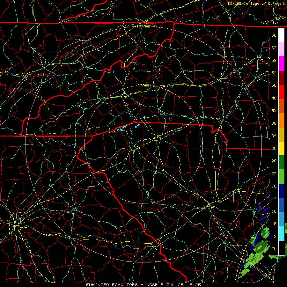Image resolution: width=287 pixels, height=287 pixels.
Task: Click legend value 18
Action: coord(274,186)
